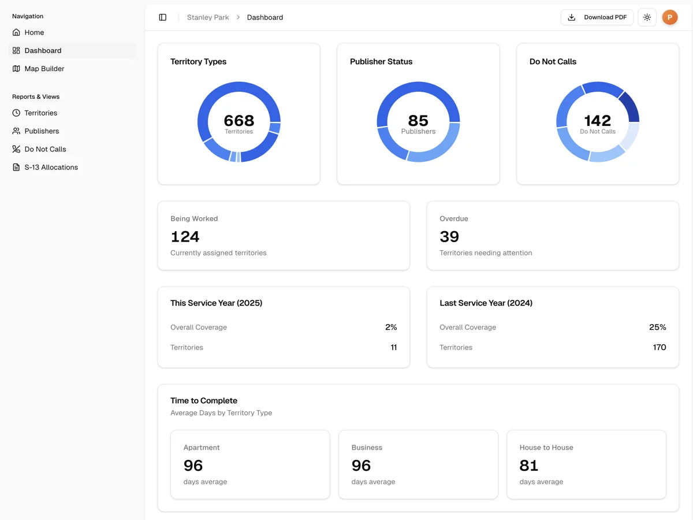Viewport: 693px width, 520px height.
Task: Click the Stanley Park breadcrumb
Action: [207, 17]
